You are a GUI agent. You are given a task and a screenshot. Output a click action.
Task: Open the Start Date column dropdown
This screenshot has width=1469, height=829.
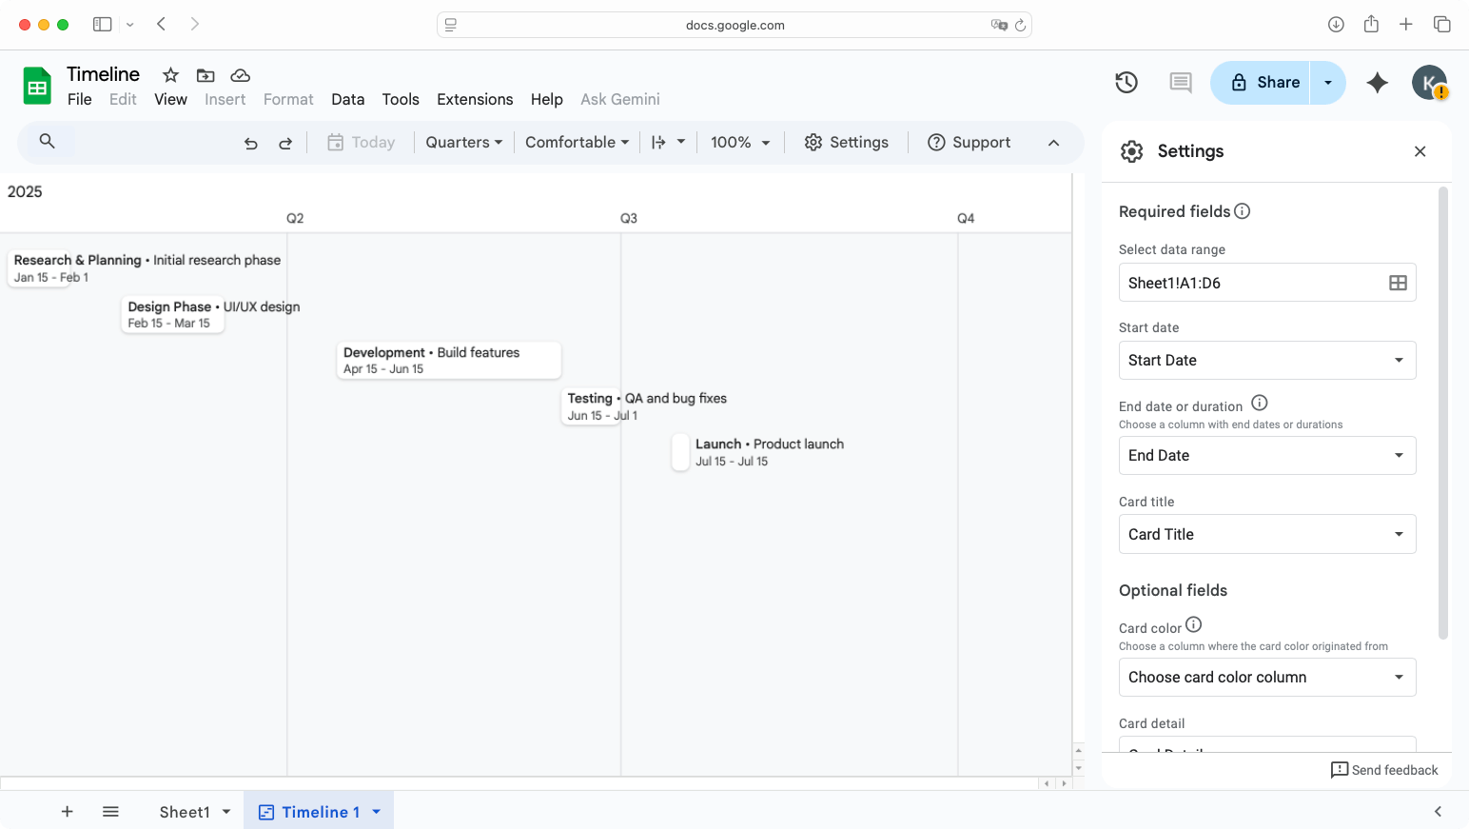point(1266,360)
